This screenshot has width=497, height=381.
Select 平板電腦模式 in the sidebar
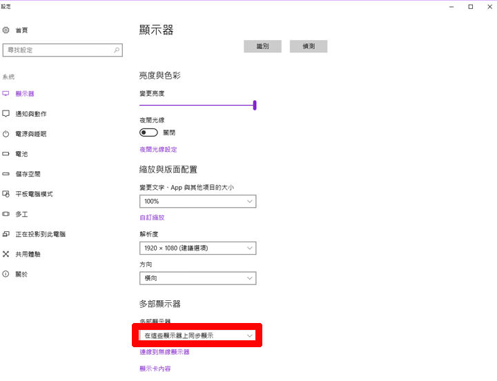[x=35, y=194]
